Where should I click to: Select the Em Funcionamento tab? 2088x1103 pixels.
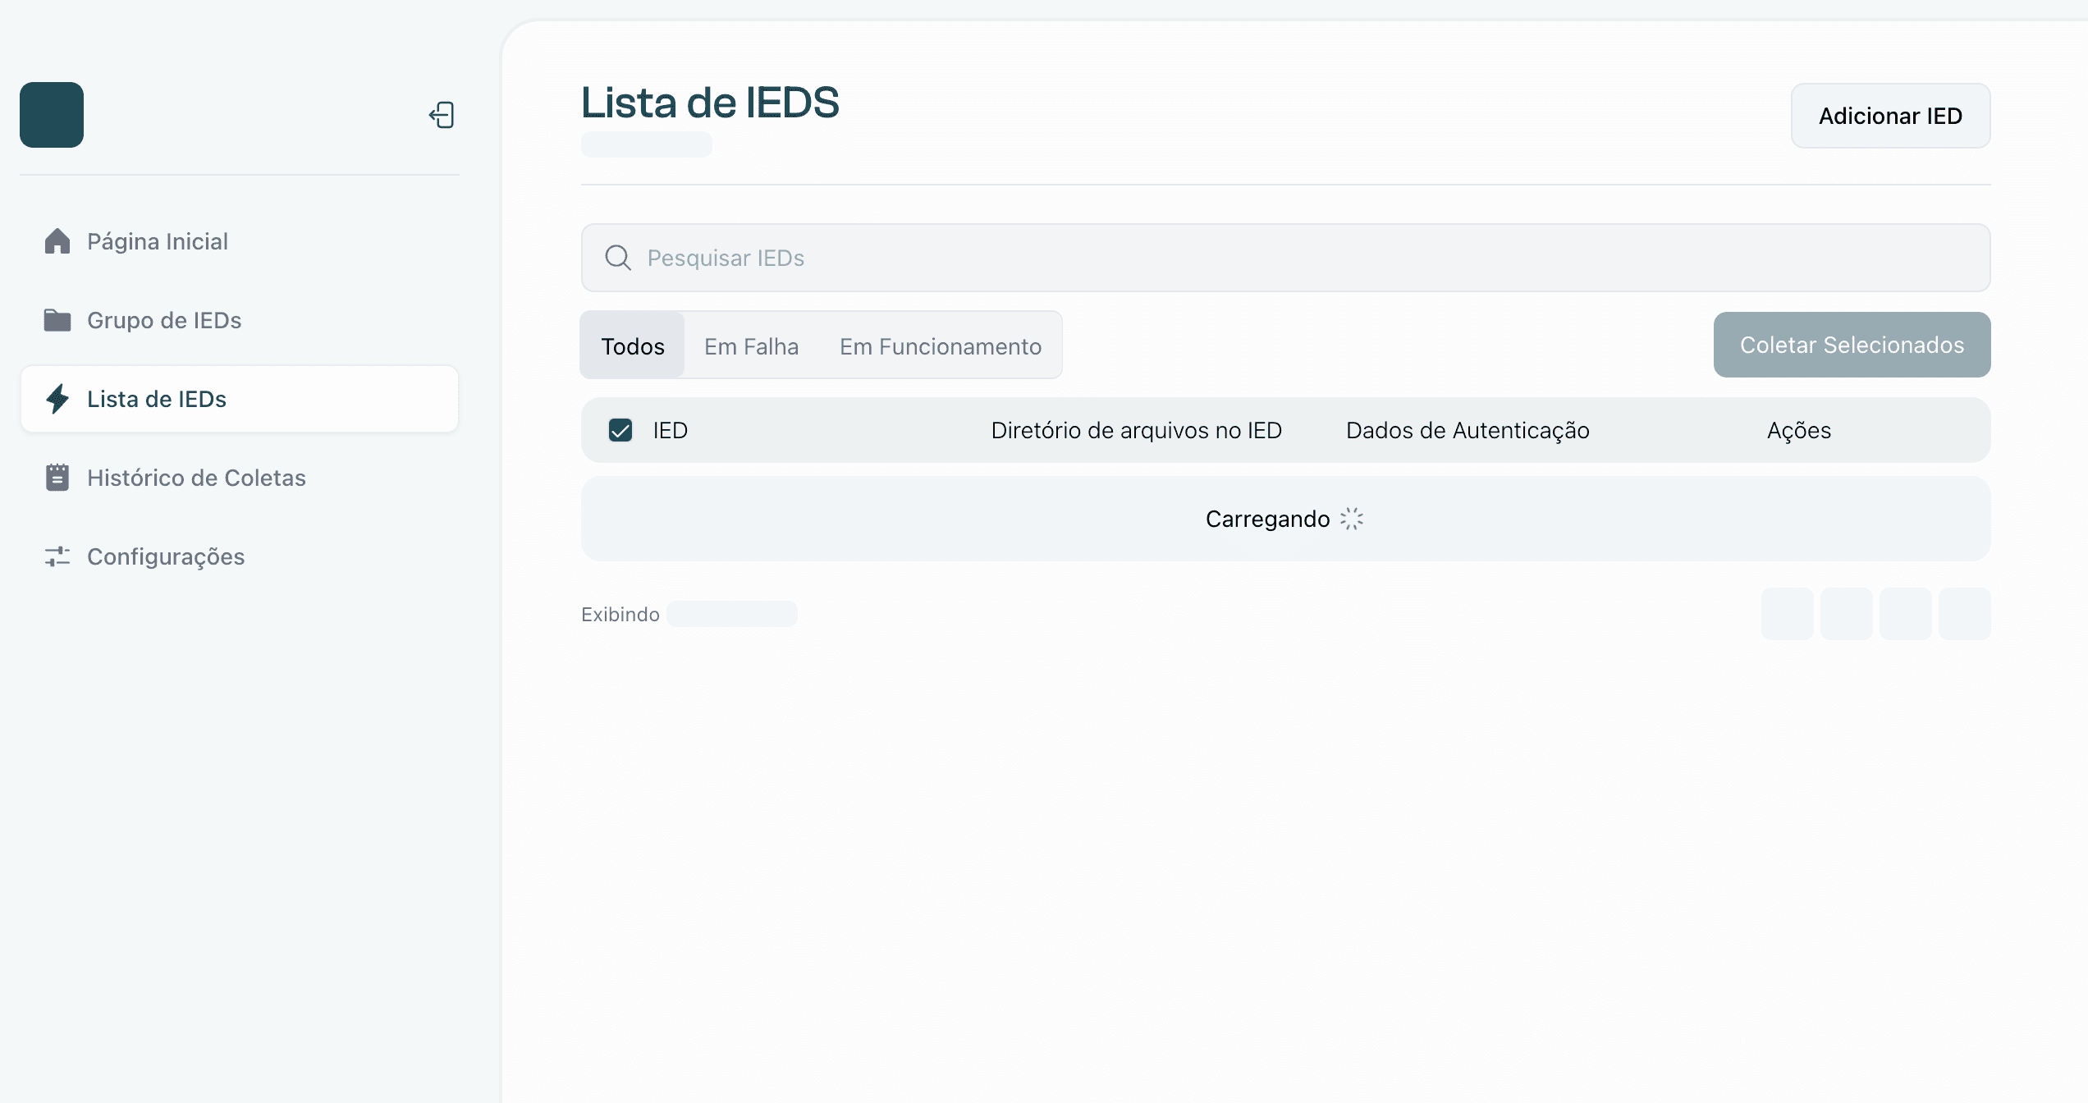(941, 346)
